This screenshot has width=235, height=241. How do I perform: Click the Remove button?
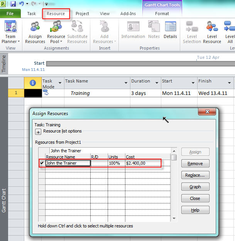click(x=195, y=164)
